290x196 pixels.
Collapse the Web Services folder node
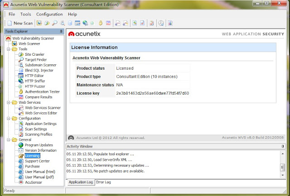click(x=9, y=102)
